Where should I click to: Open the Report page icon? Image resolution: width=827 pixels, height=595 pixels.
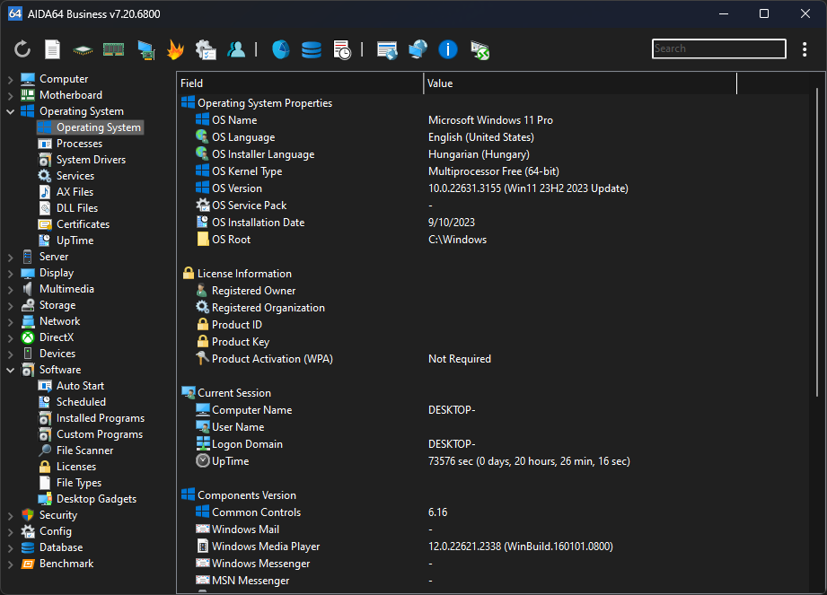coord(53,49)
